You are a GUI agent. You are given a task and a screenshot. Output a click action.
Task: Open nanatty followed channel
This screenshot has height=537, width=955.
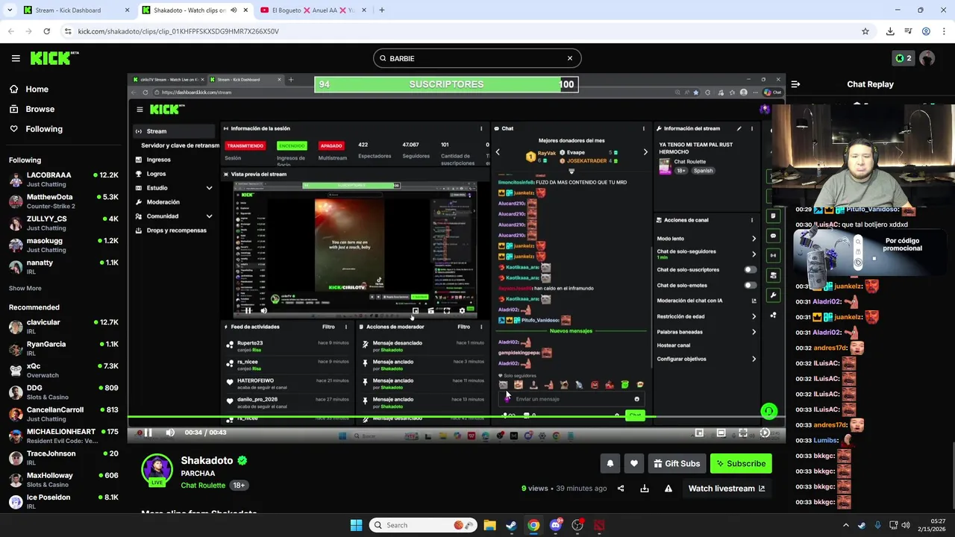63,267
